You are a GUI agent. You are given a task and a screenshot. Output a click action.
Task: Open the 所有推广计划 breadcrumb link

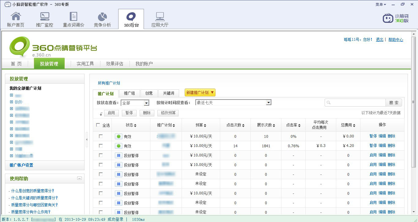109,83
